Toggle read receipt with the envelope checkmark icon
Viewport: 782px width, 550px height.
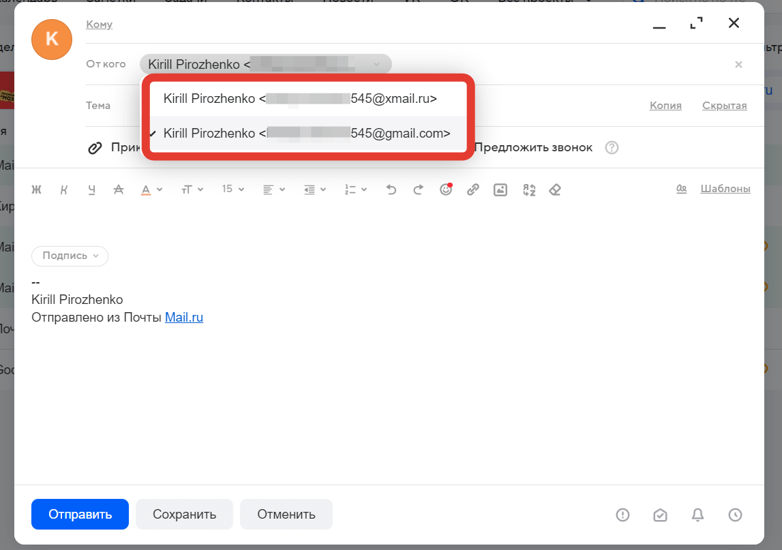coord(660,515)
